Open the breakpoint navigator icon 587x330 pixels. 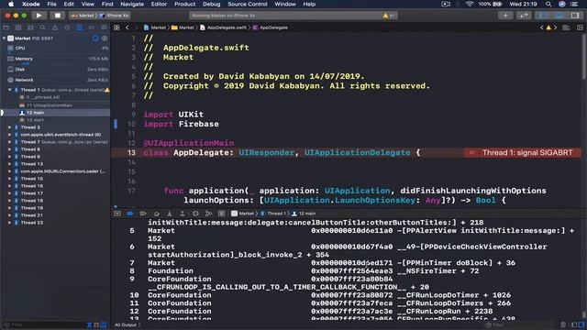[92, 27]
